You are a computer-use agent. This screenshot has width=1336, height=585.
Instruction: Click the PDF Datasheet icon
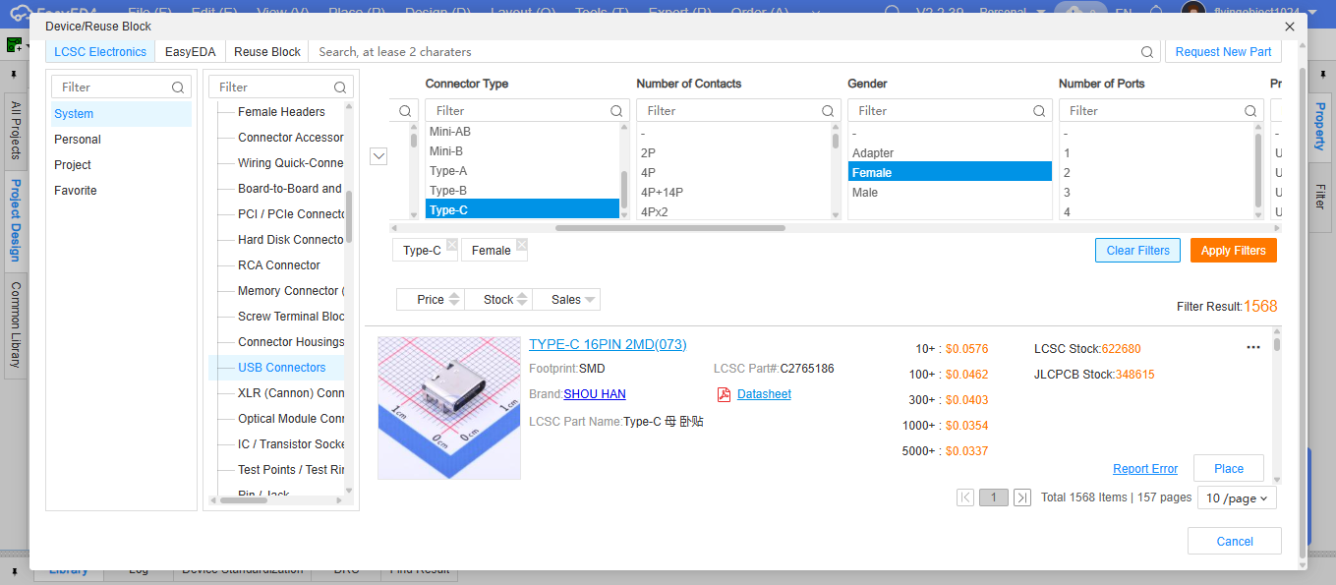pos(724,394)
